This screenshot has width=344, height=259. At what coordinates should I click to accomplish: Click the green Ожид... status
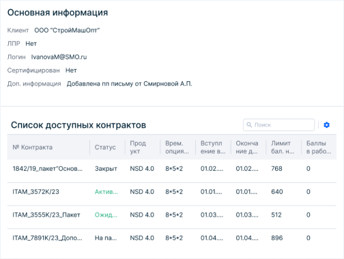pos(106,215)
